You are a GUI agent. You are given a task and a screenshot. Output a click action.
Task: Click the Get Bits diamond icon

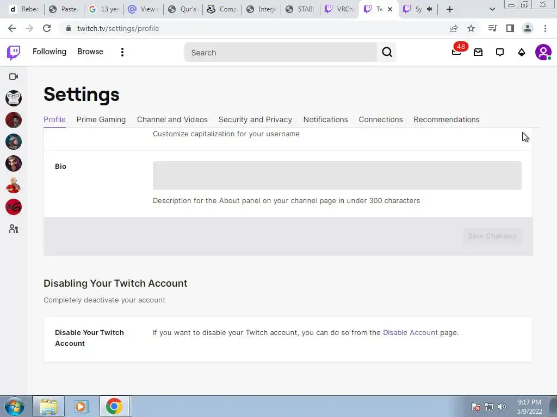(522, 52)
